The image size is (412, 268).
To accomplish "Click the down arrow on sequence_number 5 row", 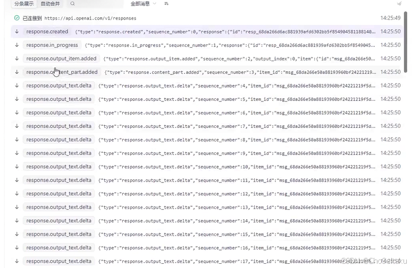I will (17, 99).
